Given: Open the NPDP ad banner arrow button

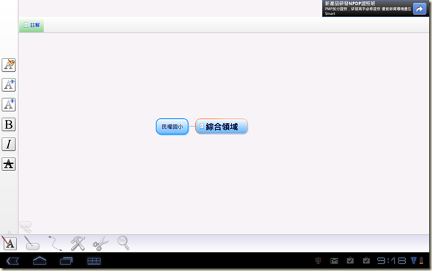Looking at the screenshot, I should click(419, 9).
